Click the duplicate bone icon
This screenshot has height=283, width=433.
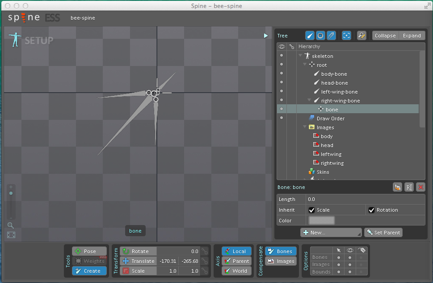tap(397, 187)
